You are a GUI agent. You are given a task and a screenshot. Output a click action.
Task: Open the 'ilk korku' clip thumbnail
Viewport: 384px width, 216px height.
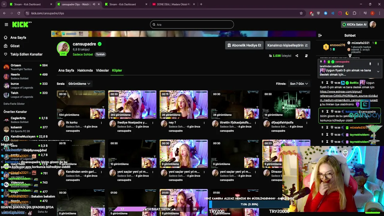[x=81, y=105]
